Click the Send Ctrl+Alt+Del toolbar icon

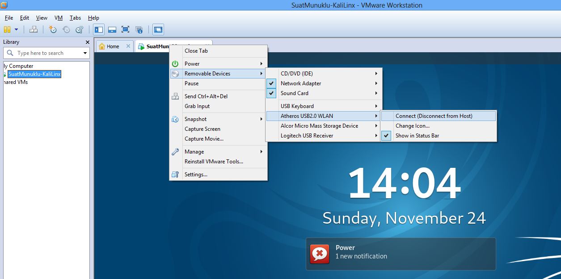pyautogui.click(x=34, y=29)
